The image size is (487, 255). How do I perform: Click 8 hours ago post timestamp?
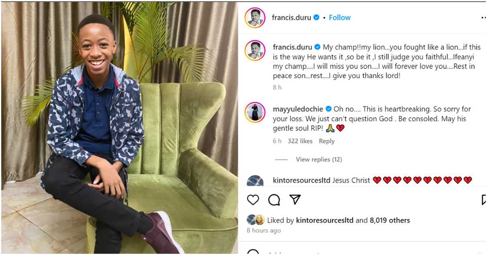pos(264,231)
